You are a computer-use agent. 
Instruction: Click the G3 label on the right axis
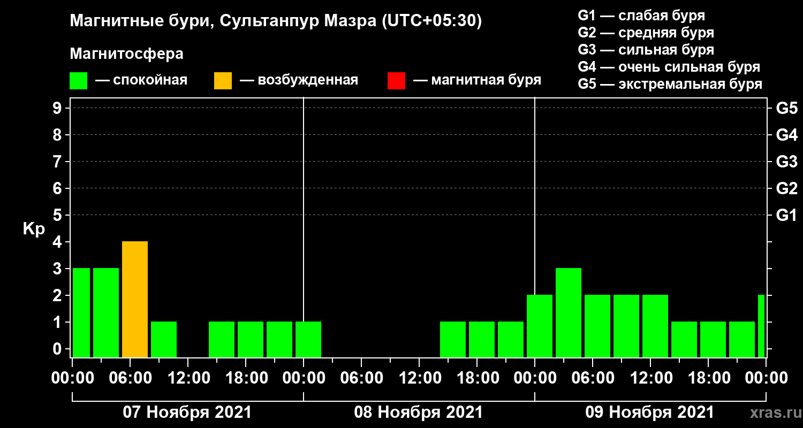click(786, 162)
